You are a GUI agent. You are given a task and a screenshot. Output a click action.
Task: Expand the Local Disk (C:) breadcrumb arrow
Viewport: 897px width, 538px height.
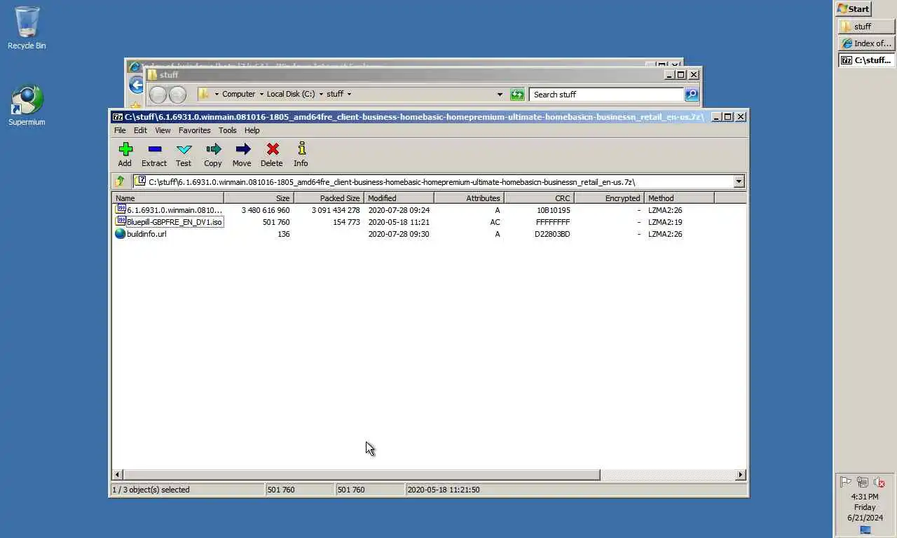[321, 94]
